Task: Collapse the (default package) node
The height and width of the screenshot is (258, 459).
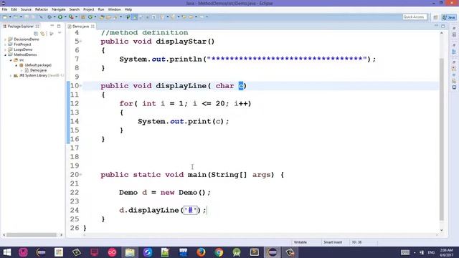Action: 16,65
